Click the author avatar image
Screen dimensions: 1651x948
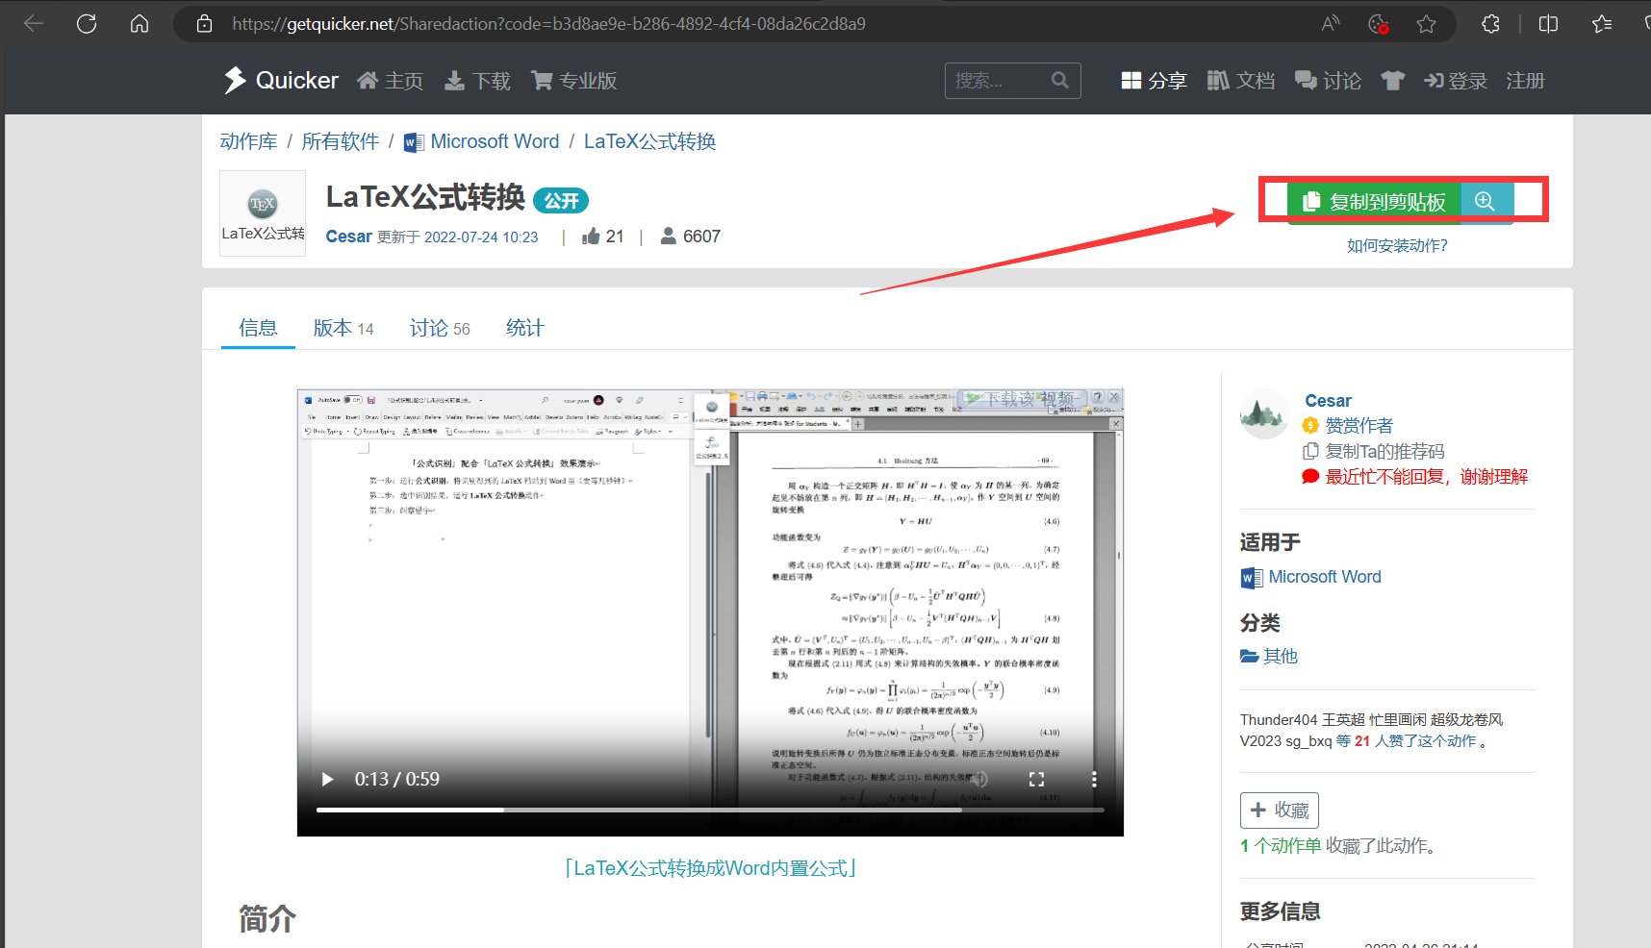click(x=1264, y=414)
